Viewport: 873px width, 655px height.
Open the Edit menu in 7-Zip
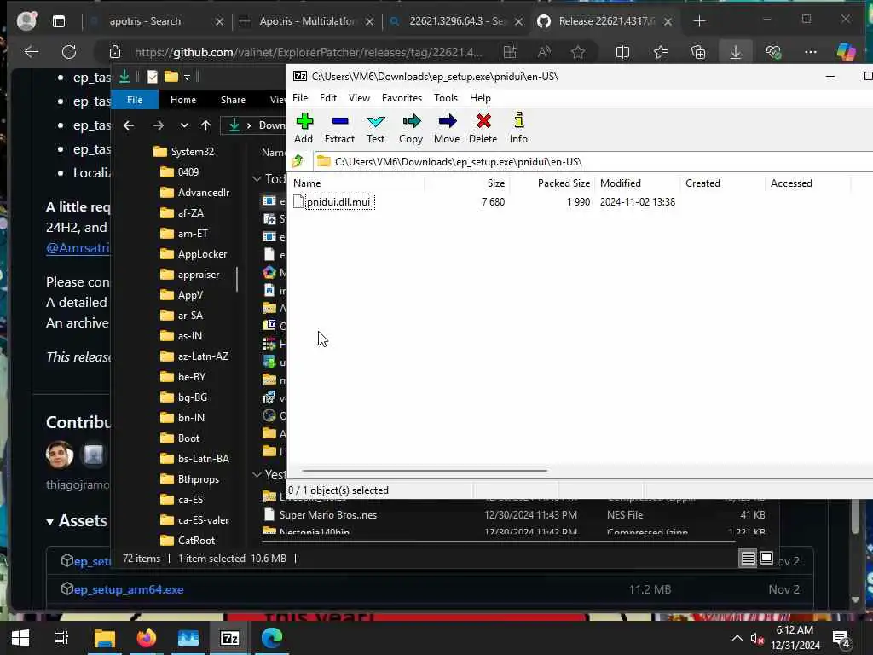pyautogui.click(x=328, y=98)
